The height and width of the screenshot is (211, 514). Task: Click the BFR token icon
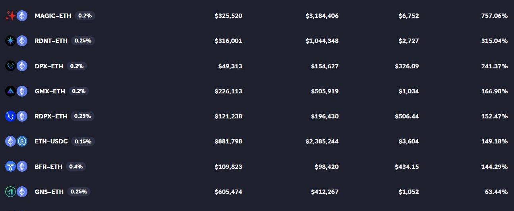pyautogui.click(x=10, y=166)
